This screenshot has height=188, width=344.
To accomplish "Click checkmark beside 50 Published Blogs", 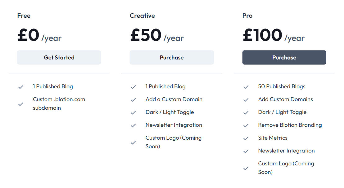I will tap(246, 87).
